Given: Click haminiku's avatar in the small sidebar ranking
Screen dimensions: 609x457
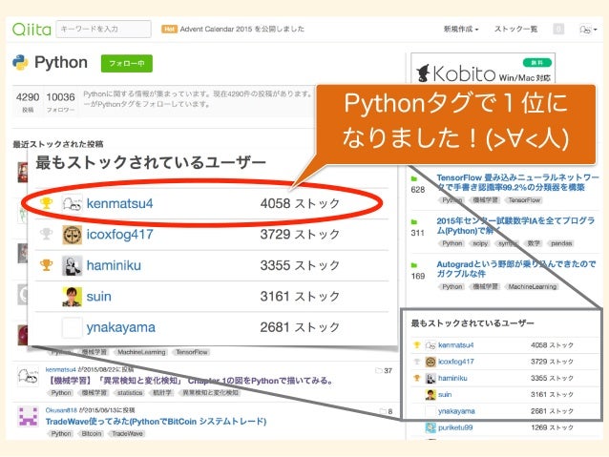Looking at the screenshot, I should point(430,379).
